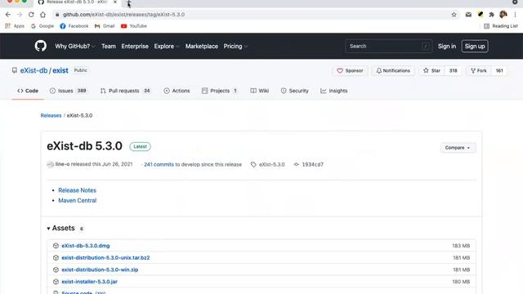The height and width of the screenshot is (294, 523).
Task: Open the YouTube bookmark
Action: [134, 26]
